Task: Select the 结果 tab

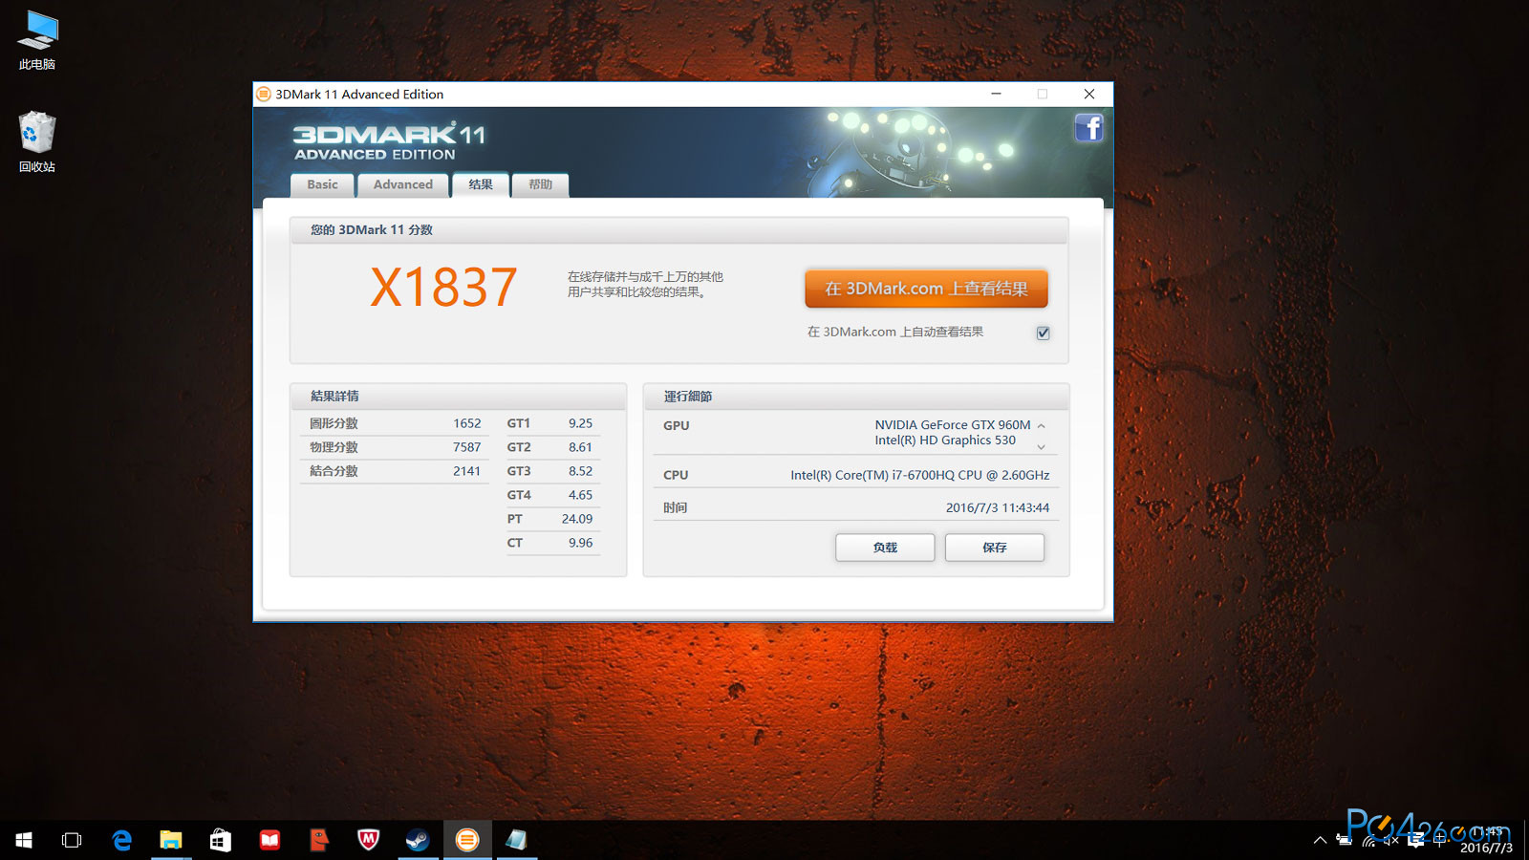Action: (481, 184)
